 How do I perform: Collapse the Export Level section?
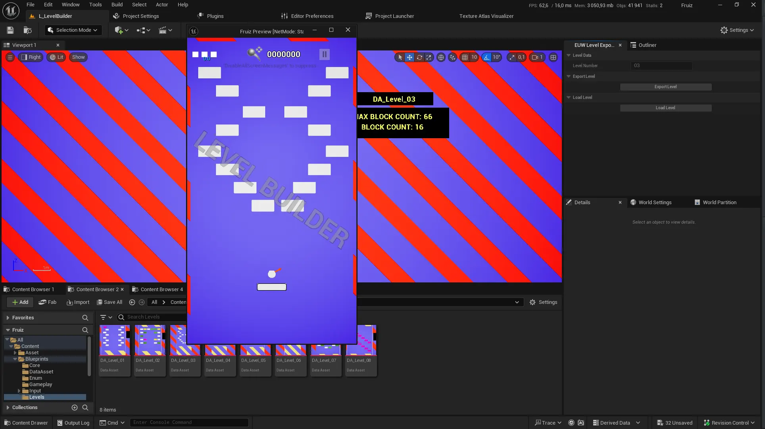[569, 76]
